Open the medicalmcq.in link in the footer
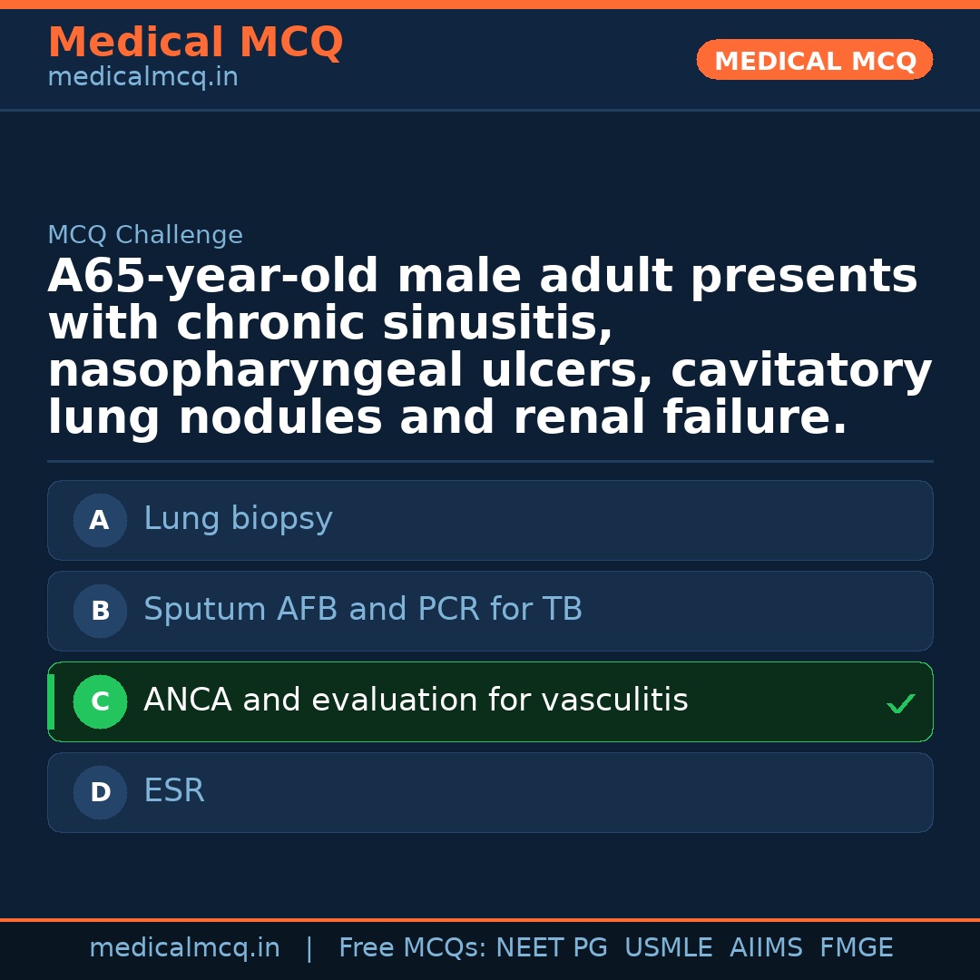The width and height of the screenshot is (980, 980). click(184, 948)
